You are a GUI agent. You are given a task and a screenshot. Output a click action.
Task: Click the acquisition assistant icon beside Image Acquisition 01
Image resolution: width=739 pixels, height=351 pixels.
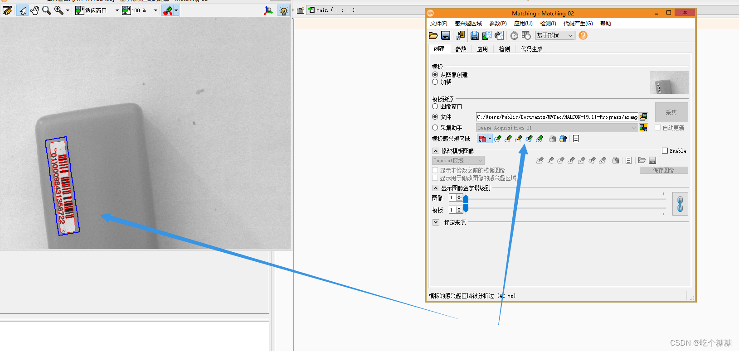click(x=643, y=128)
